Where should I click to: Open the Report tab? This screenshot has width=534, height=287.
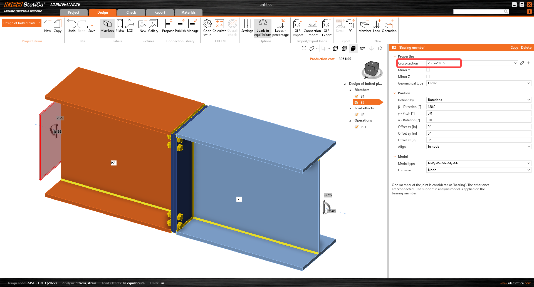tap(160, 12)
